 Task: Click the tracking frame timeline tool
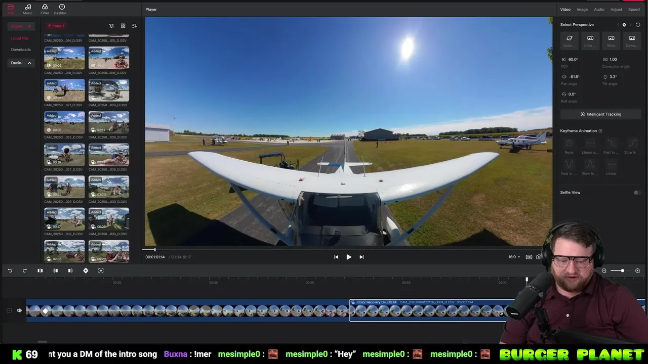(101, 271)
